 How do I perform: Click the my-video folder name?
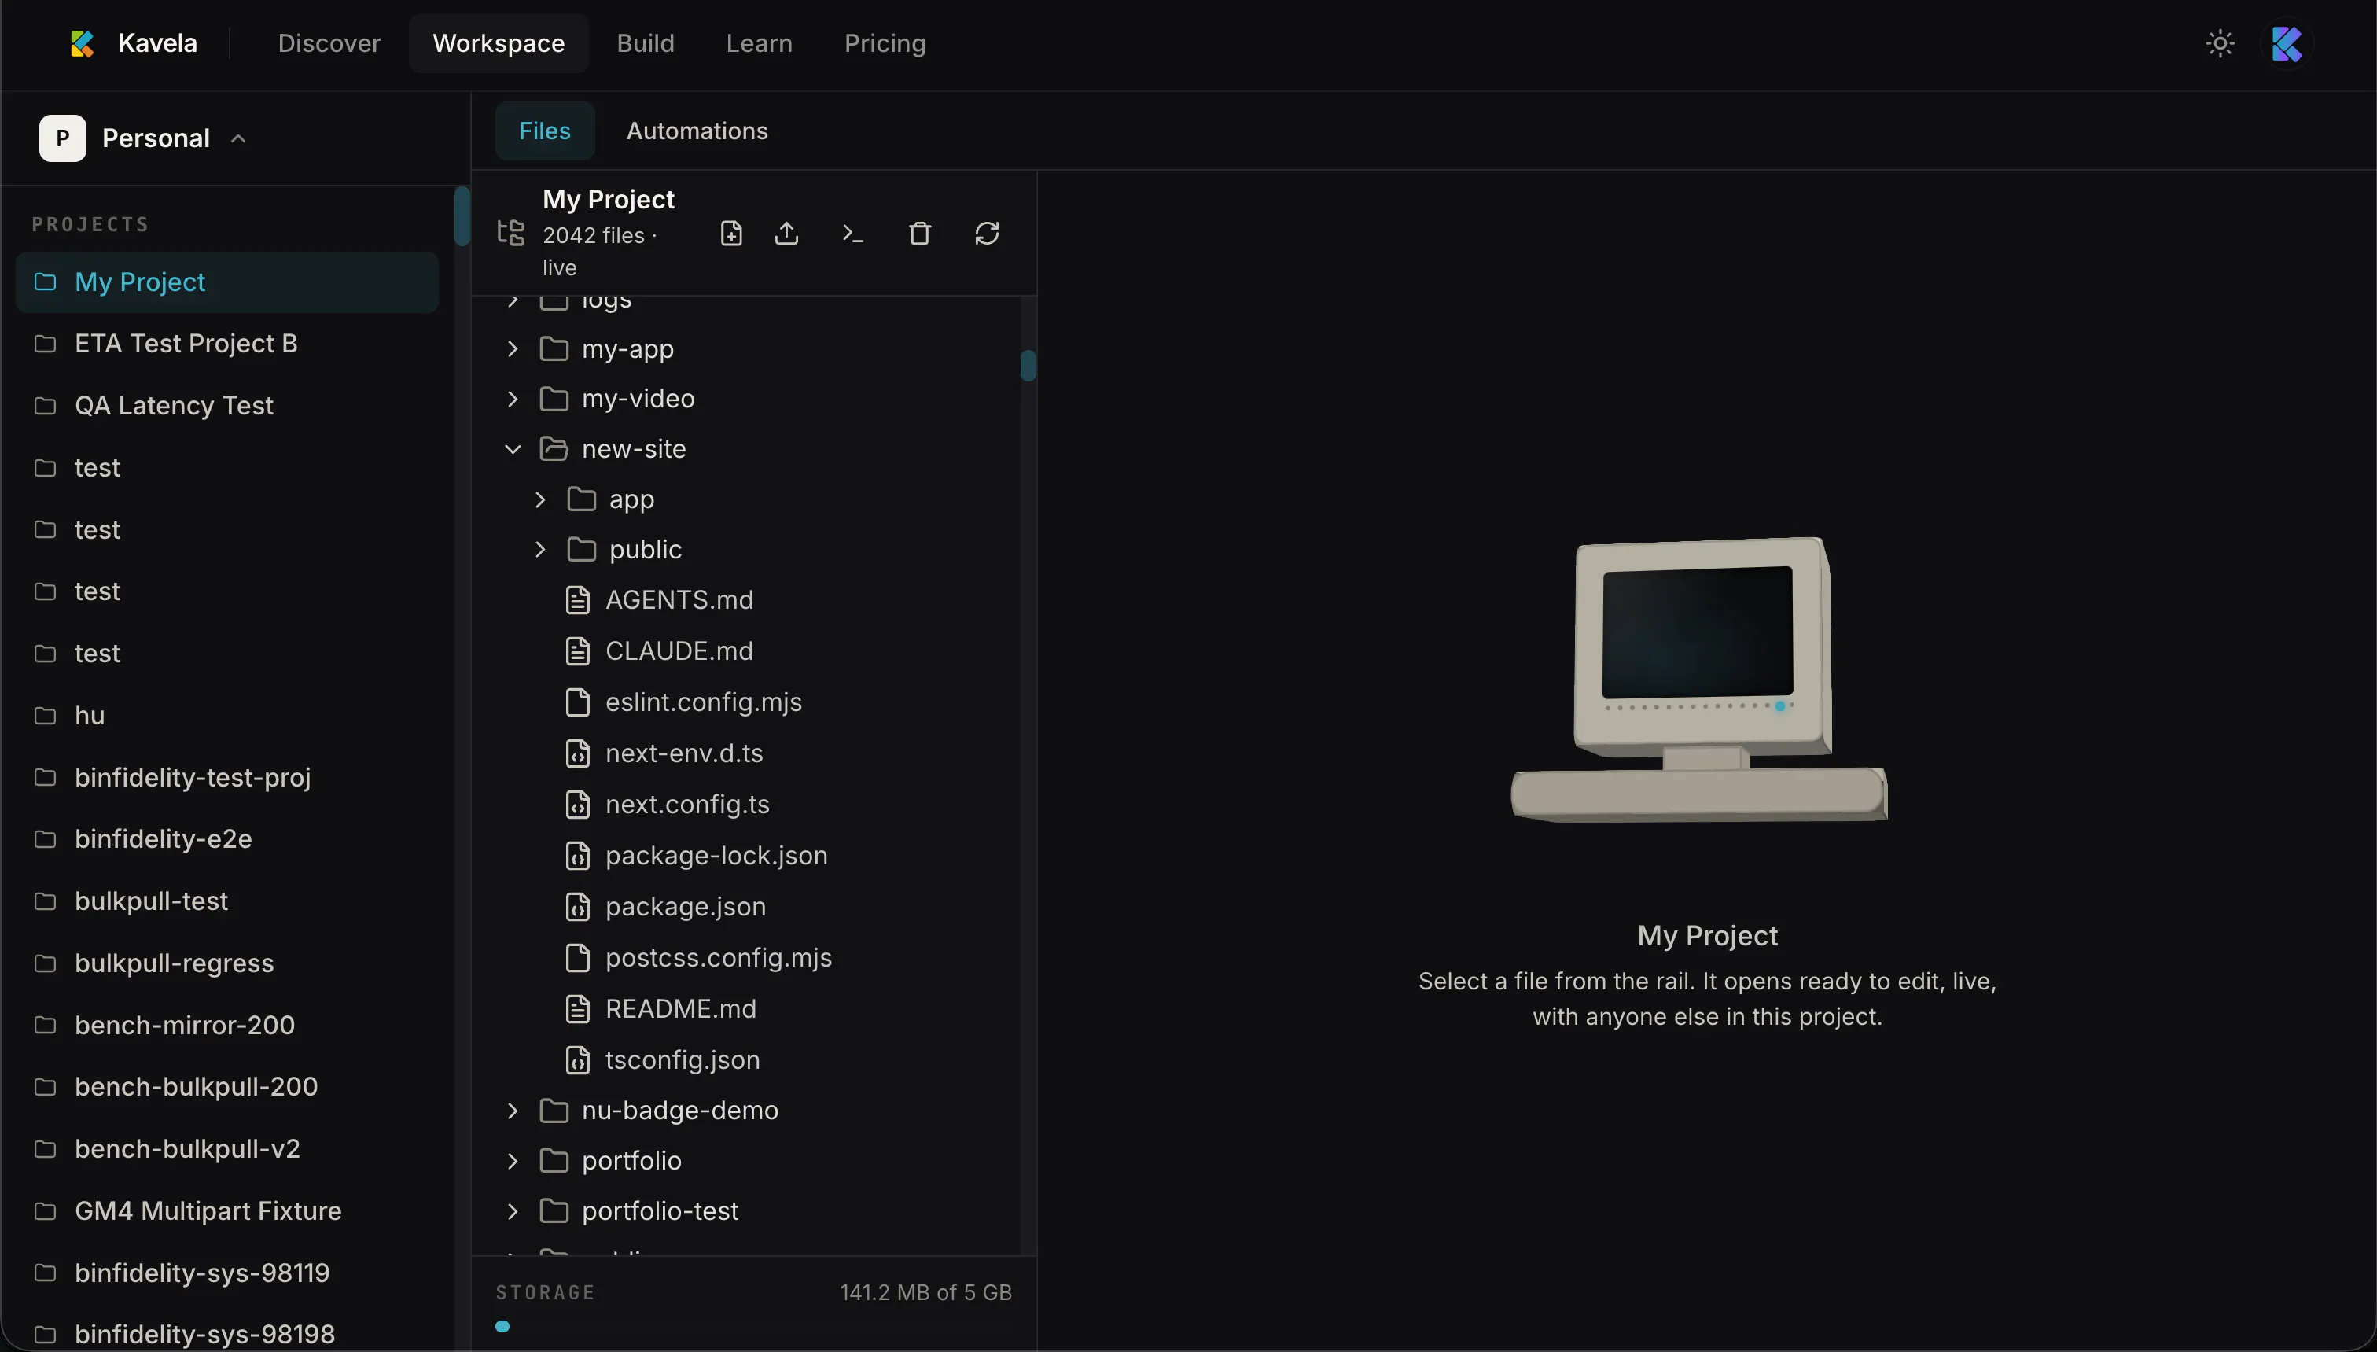point(638,400)
